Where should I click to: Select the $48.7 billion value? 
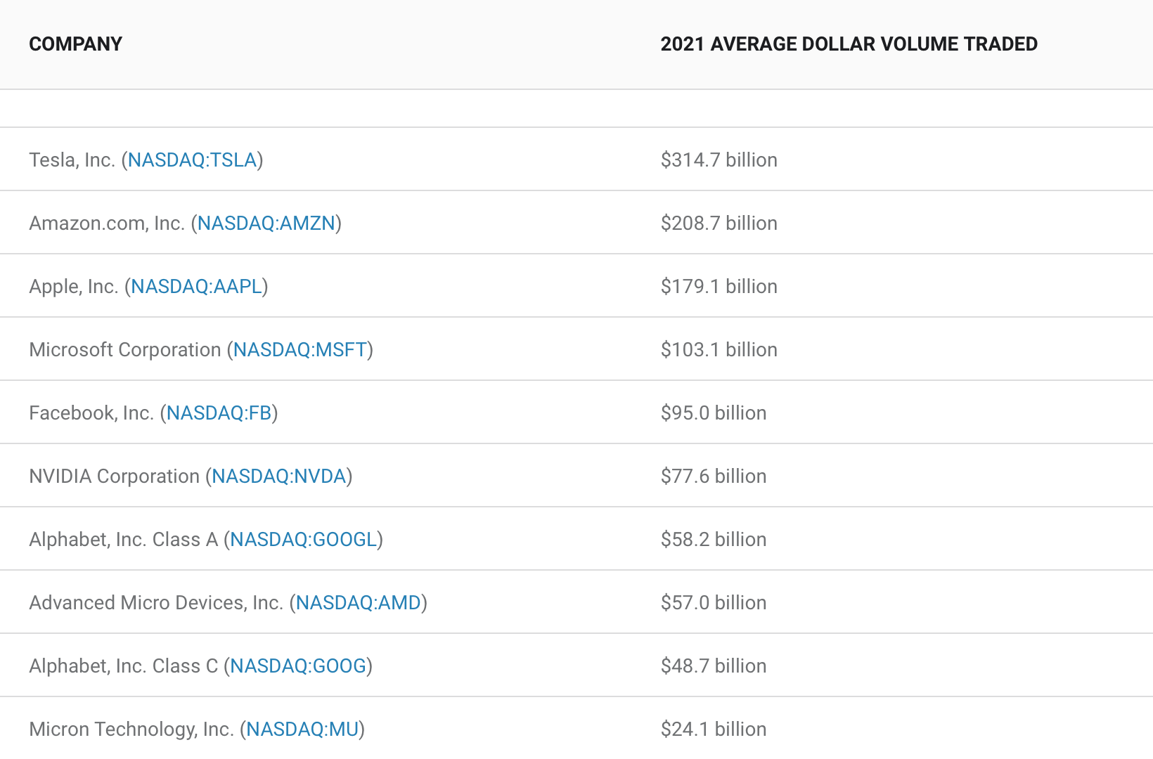point(714,666)
